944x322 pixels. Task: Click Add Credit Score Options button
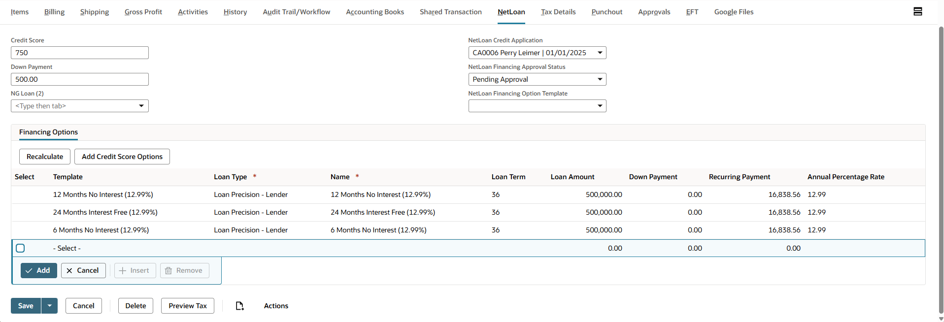(x=122, y=157)
